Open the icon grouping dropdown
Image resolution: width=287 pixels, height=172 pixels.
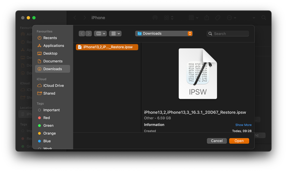115,34
